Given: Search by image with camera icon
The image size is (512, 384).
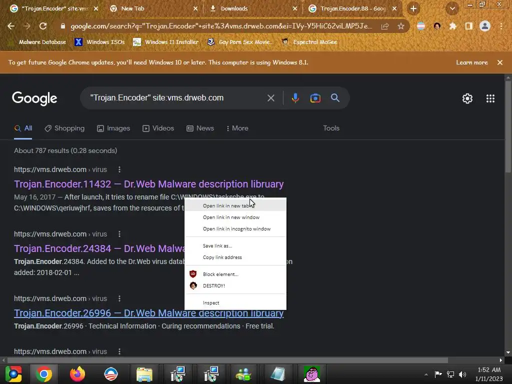Looking at the screenshot, I should 315,98.
